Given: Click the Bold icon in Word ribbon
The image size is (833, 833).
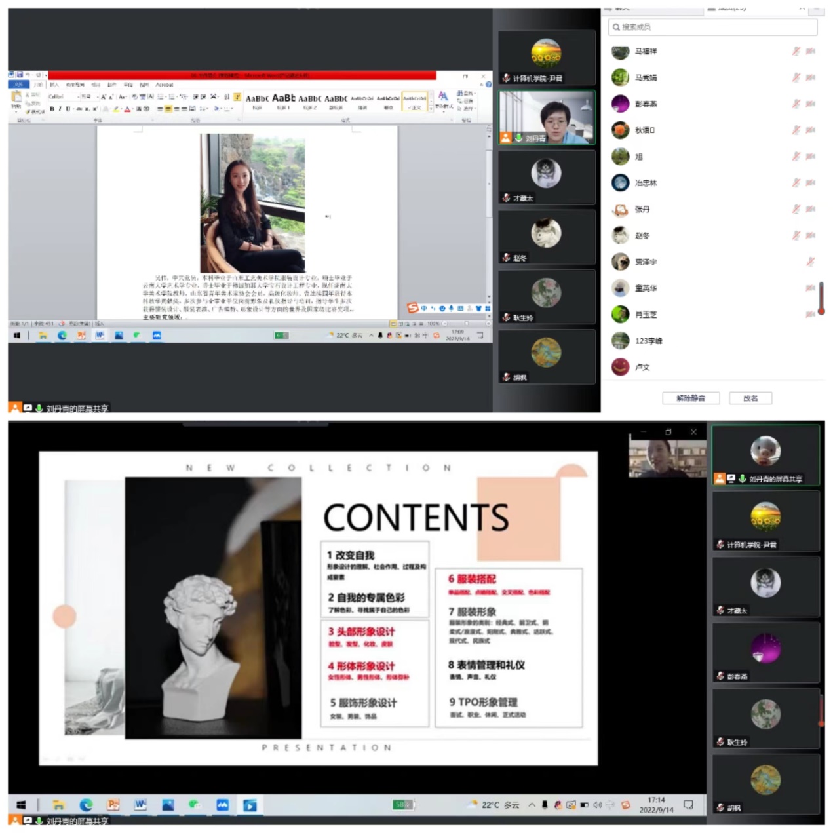Looking at the screenshot, I should click(52, 109).
